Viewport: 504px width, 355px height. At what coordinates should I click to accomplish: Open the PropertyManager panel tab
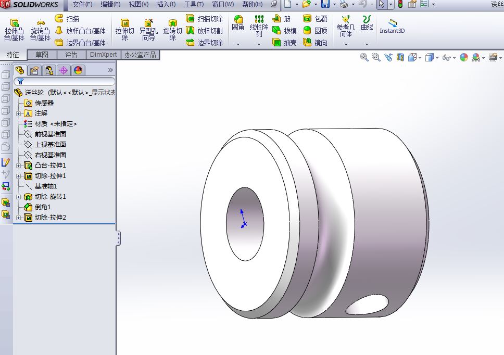click(34, 70)
